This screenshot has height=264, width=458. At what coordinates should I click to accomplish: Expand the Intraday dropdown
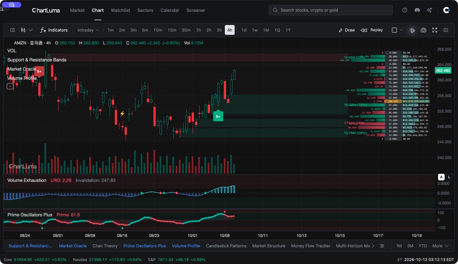point(88,30)
